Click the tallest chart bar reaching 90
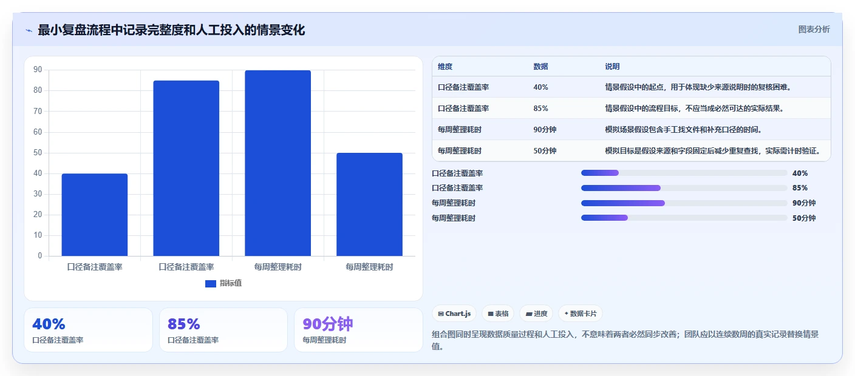Screen dimensions: 855x376 pos(278,163)
